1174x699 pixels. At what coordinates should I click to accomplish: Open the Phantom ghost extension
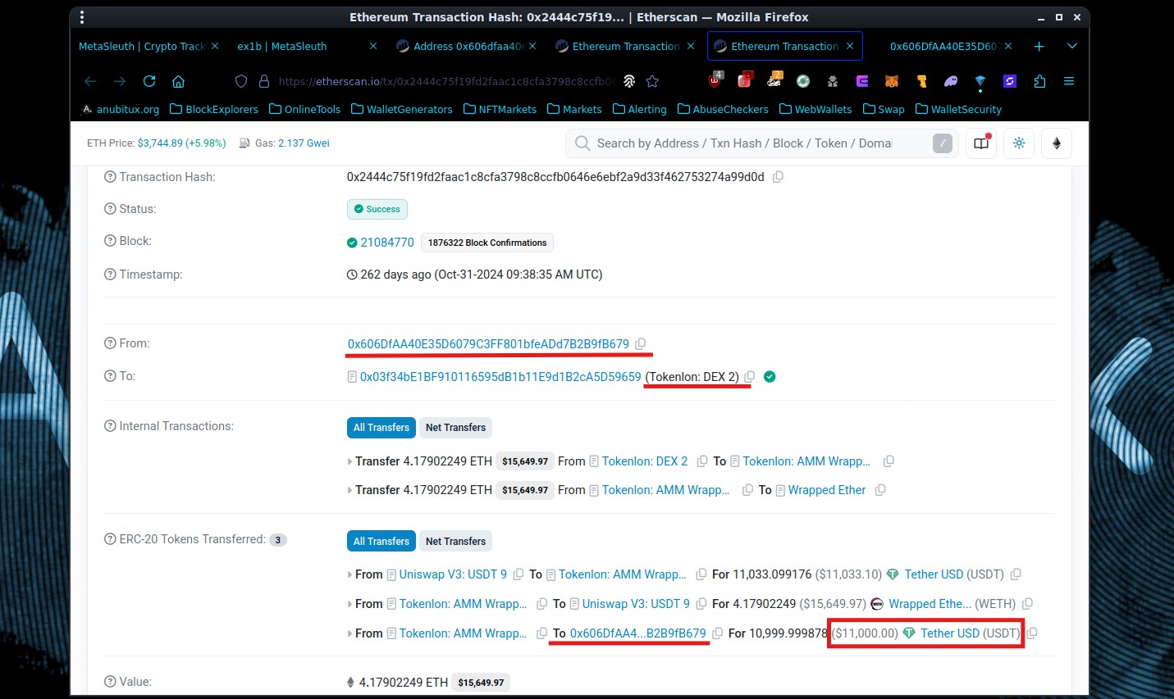click(951, 81)
